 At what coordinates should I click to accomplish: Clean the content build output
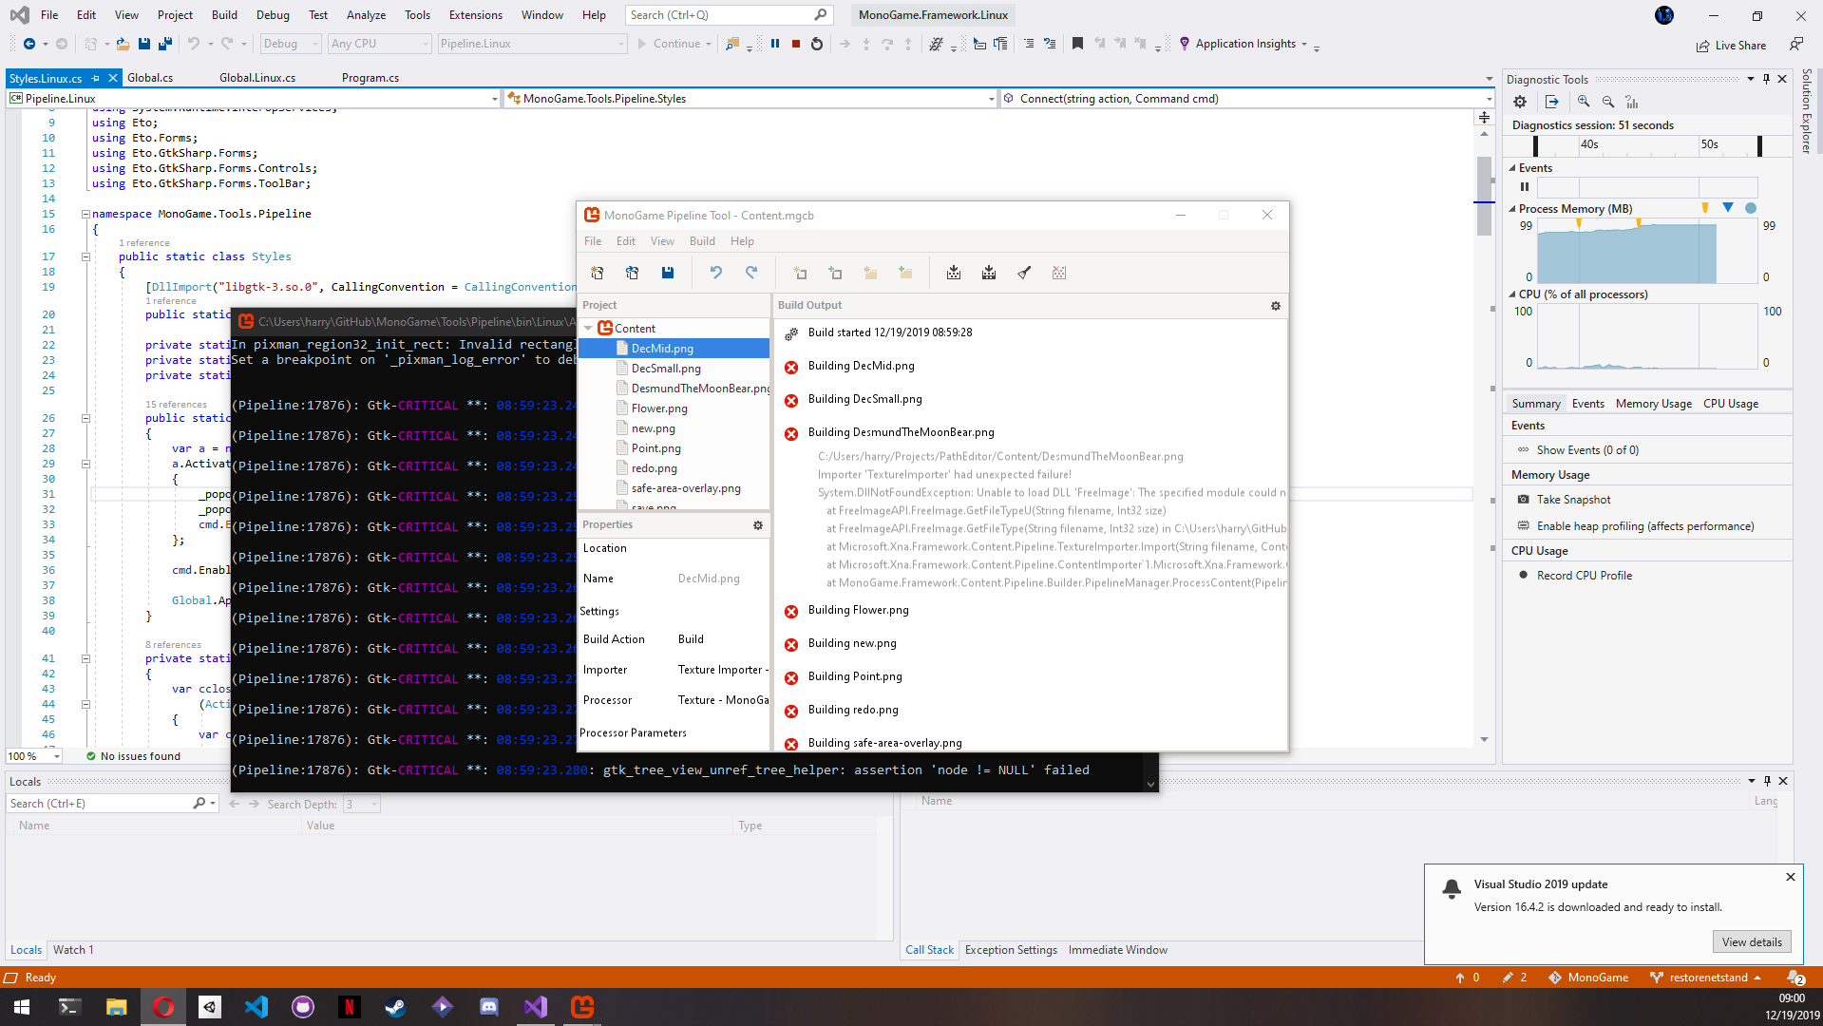pos(1024,273)
